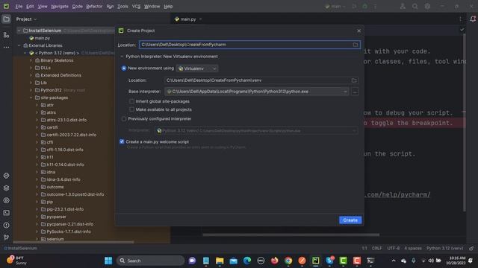Open the Base interpreter dropdown
Image resolution: width=478 pixels, height=268 pixels.
click(256, 92)
